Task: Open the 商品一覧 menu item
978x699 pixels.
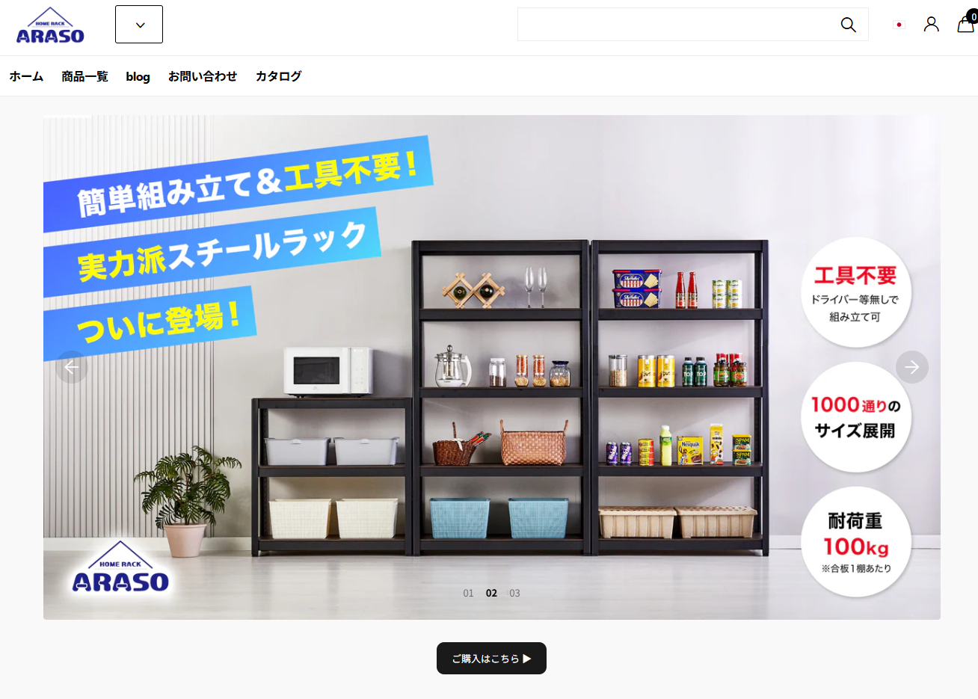Action: 84,76
